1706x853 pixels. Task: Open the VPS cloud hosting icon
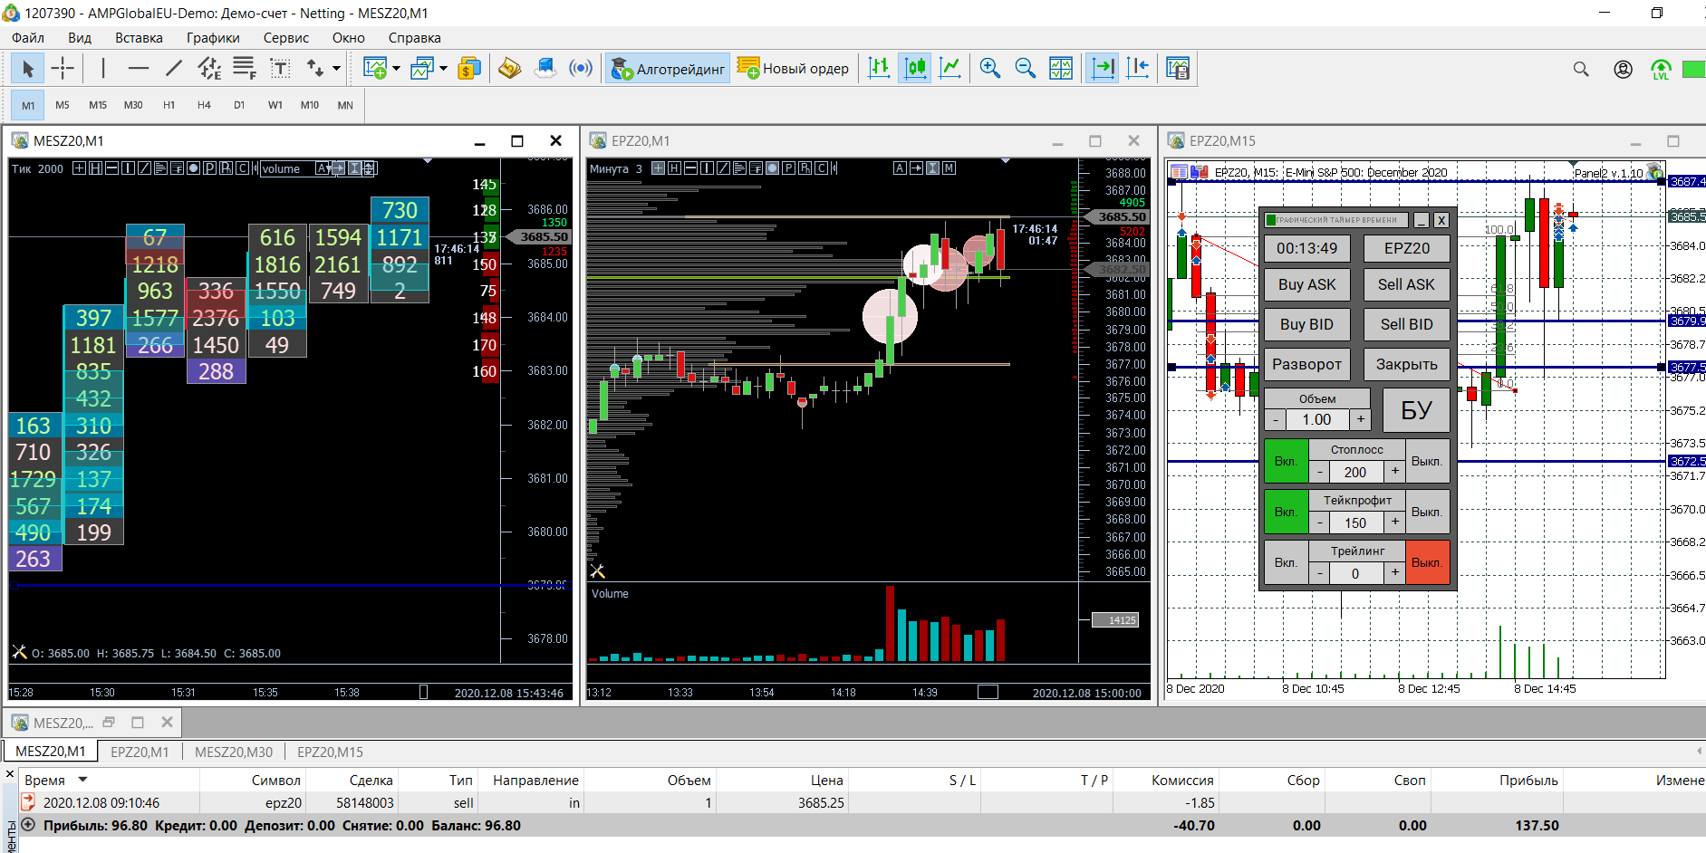pyautogui.click(x=545, y=68)
